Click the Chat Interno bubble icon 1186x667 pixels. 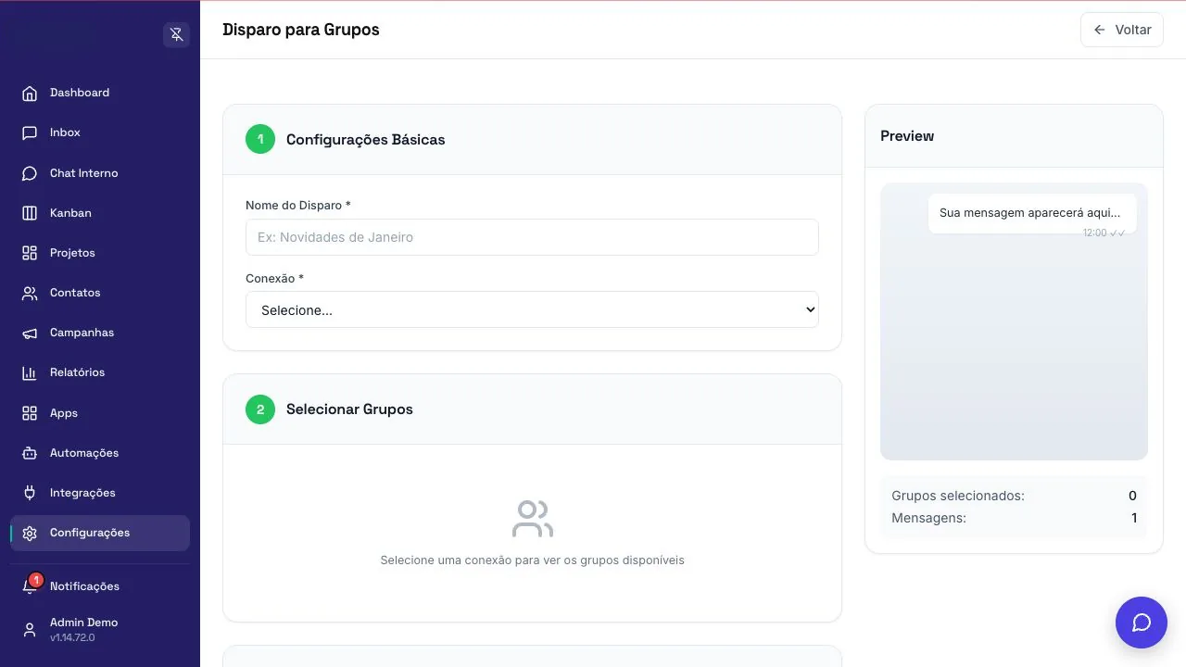tap(30, 173)
